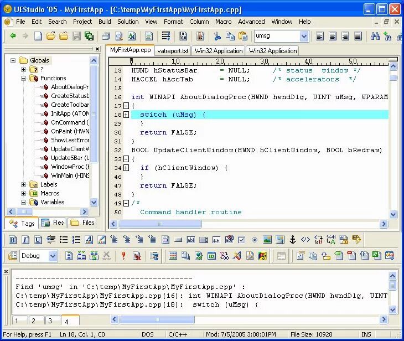The height and width of the screenshot is (341, 404).
Task: Insert bulleted list from the HTML toolbar
Action: (64, 240)
